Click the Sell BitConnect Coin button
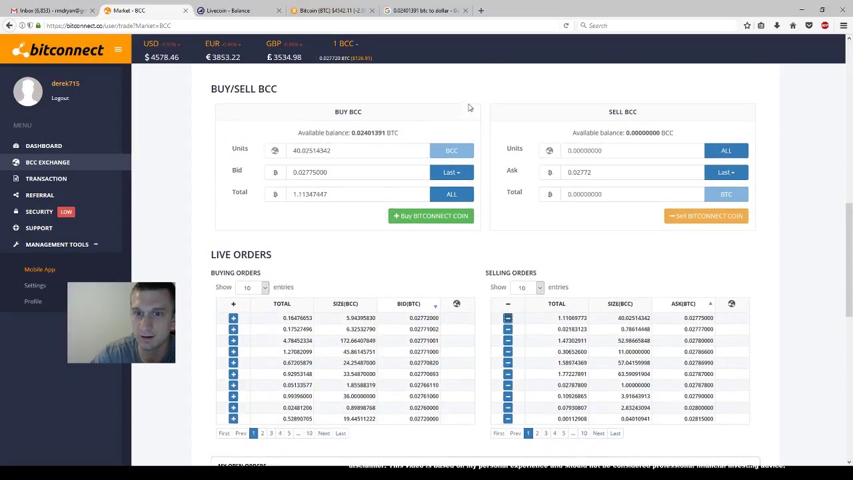The width and height of the screenshot is (853, 480). click(706, 216)
